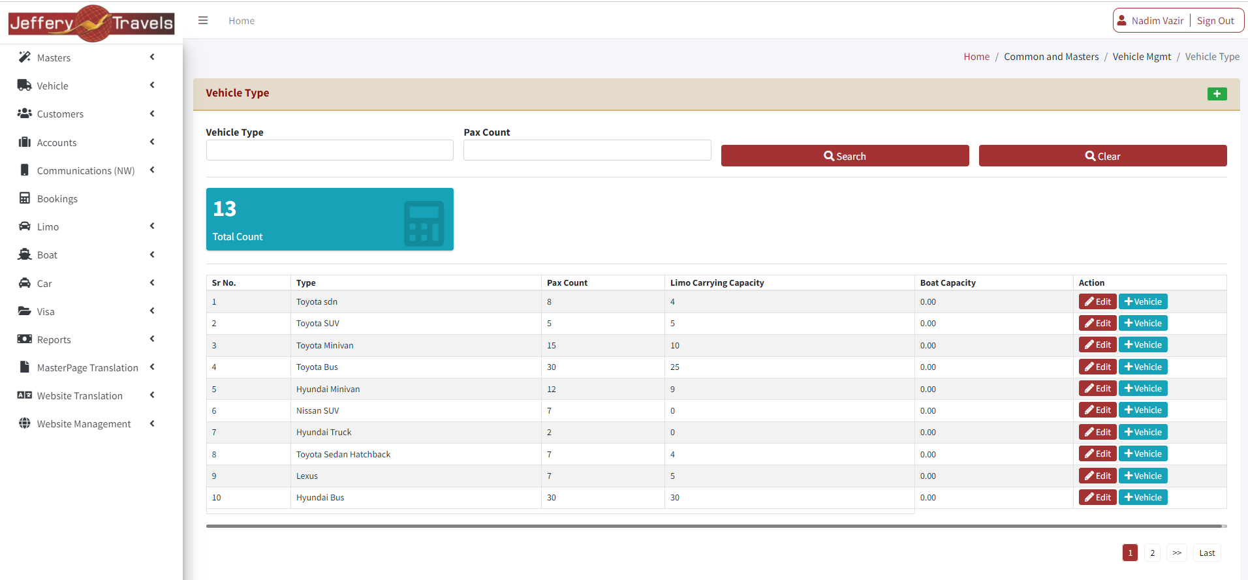Click the Bookings calculator icon in sidebar
This screenshot has width=1248, height=580.
pyautogui.click(x=25, y=198)
